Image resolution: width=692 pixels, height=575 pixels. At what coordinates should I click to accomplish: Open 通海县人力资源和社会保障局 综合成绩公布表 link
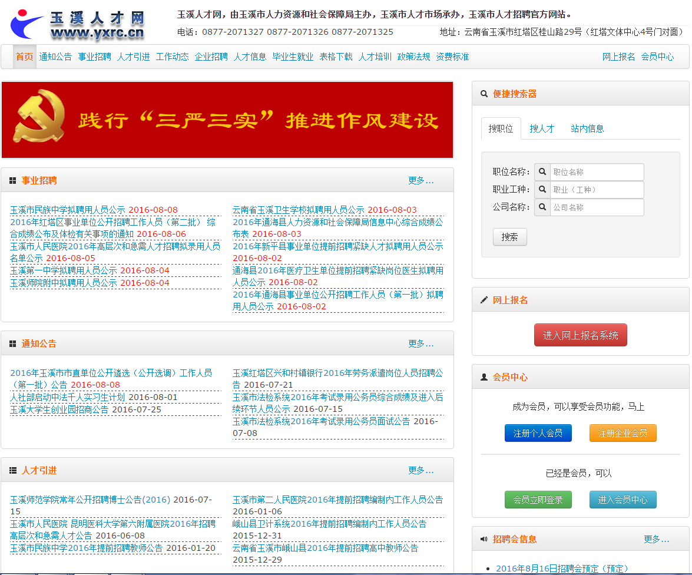(337, 228)
